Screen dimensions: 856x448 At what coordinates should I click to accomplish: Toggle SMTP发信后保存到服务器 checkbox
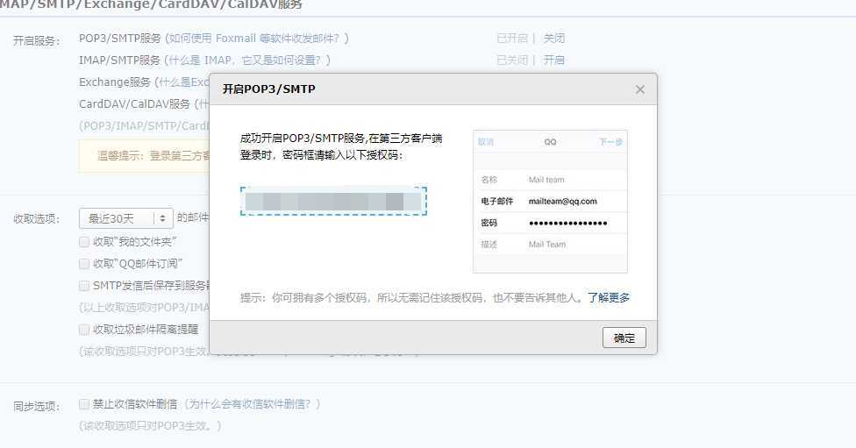tap(84, 286)
